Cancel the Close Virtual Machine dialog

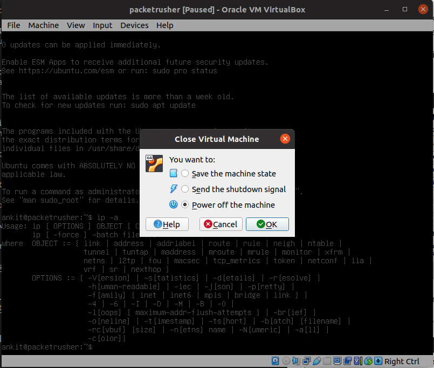click(x=221, y=224)
